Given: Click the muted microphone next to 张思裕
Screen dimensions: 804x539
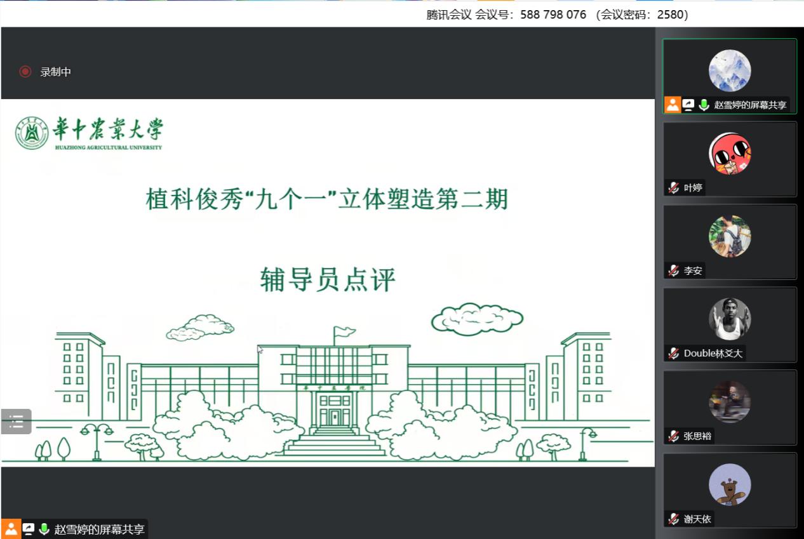Looking at the screenshot, I should coord(673,436).
